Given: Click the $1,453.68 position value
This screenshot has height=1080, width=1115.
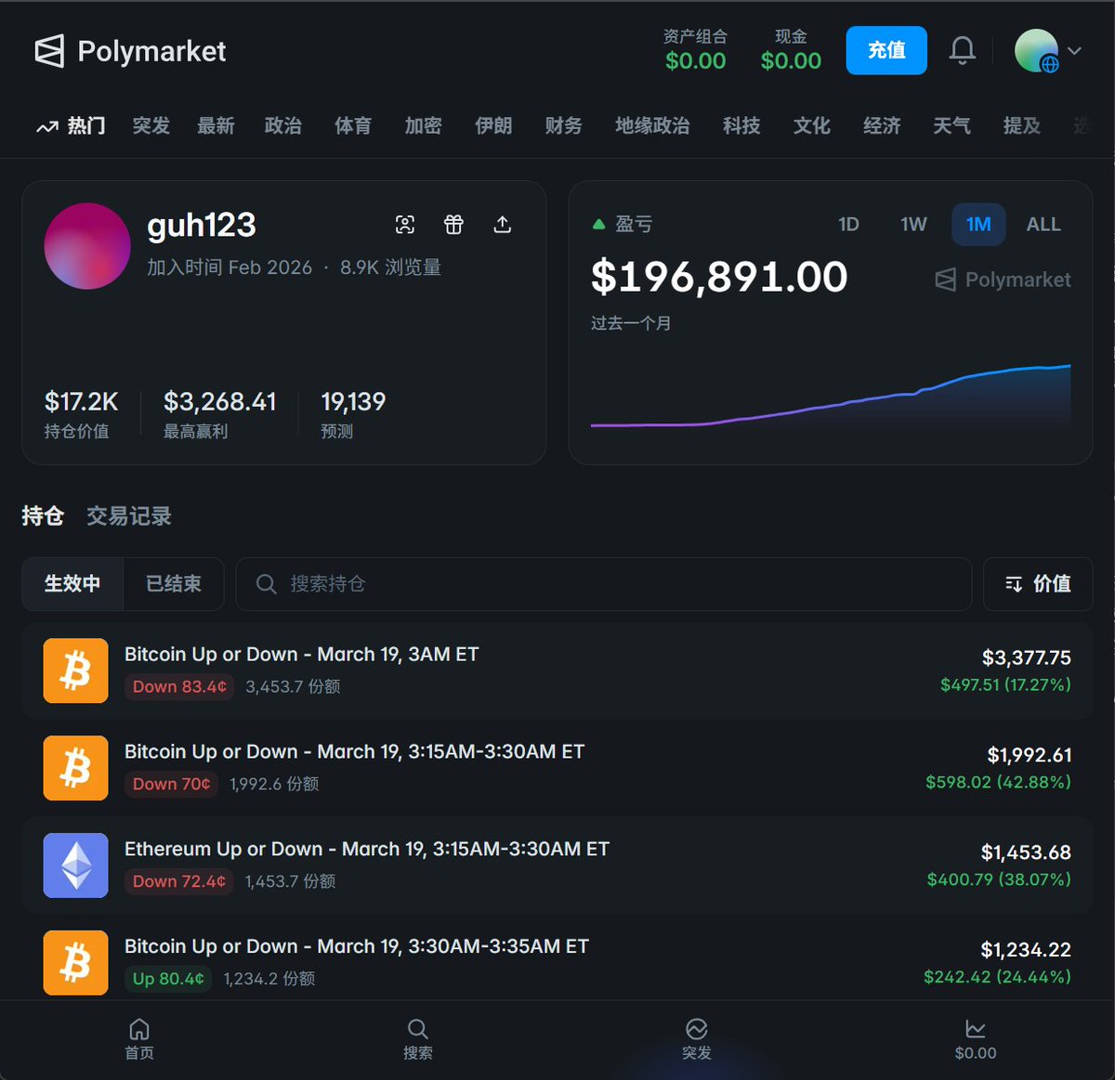Looking at the screenshot, I should tap(1026, 852).
